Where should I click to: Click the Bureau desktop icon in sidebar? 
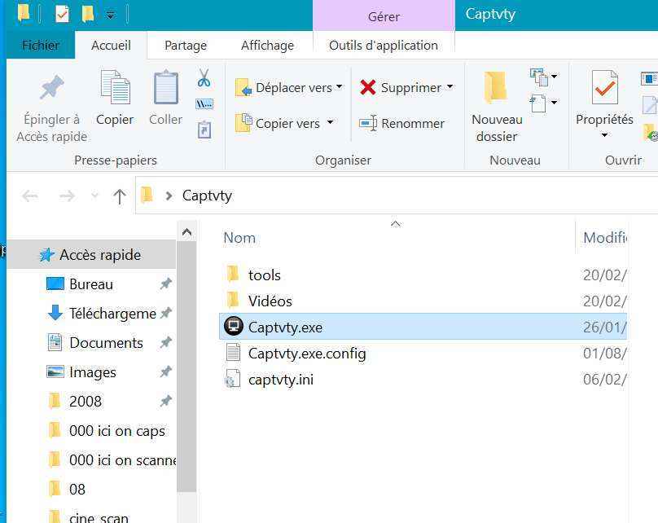[55, 283]
